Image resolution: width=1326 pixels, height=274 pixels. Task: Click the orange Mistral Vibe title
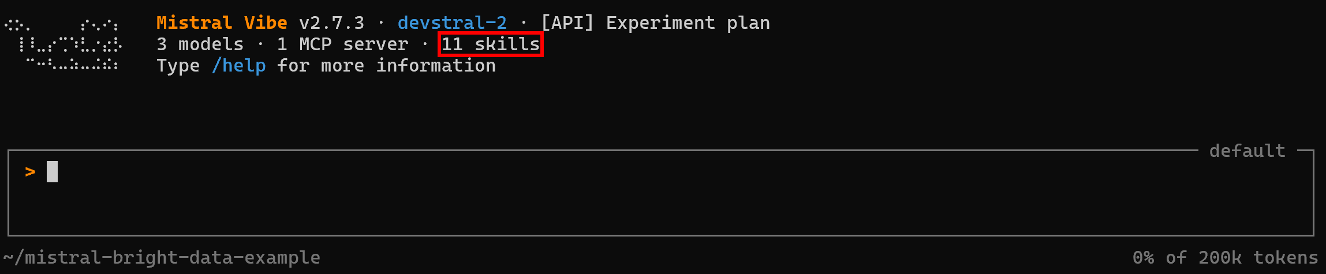pos(222,23)
